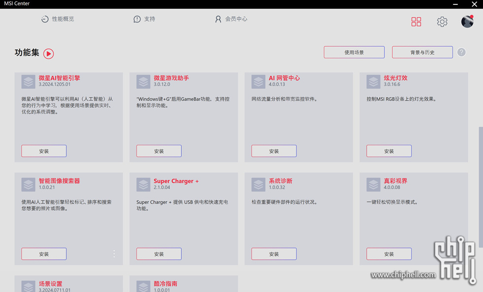
Task: Select the 系统诊断 title
Action: click(280, 181)
